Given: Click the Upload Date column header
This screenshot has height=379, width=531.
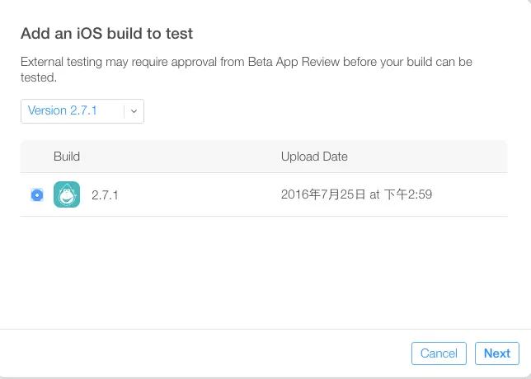Looking at the screenshot, I should coord(314,157).
